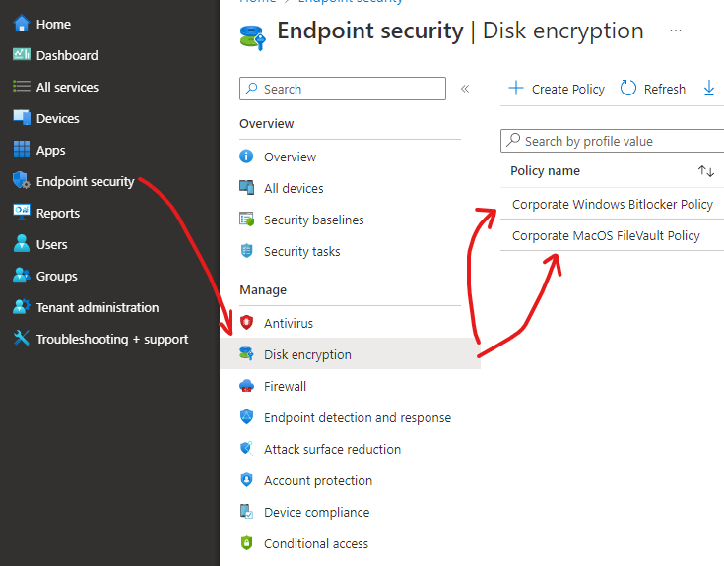Click the Antivirus shield icon
The height and width of the screenshot is (566, 724).
pos(247,323)
